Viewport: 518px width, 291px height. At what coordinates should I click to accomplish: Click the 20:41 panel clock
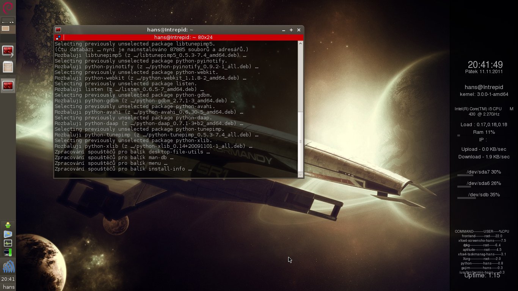click(x=8, y=279)
